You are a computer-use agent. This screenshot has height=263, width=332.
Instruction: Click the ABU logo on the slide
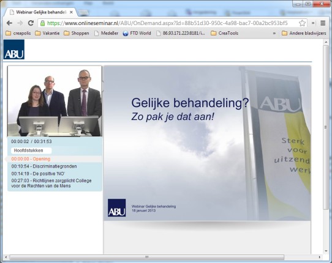(116, 207)
